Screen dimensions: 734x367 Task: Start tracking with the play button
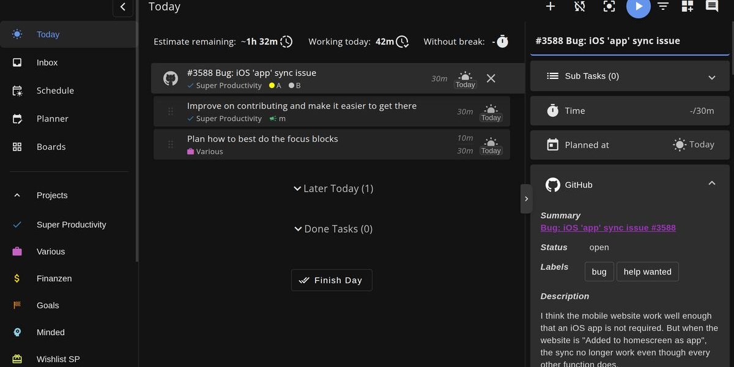pyautogui.click(x=639, y=6)
